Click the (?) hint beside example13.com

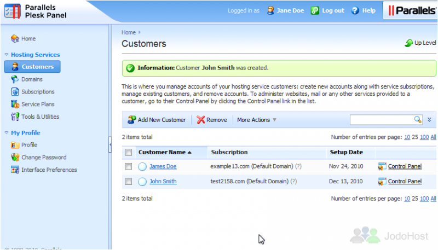(x=298, y=166)
